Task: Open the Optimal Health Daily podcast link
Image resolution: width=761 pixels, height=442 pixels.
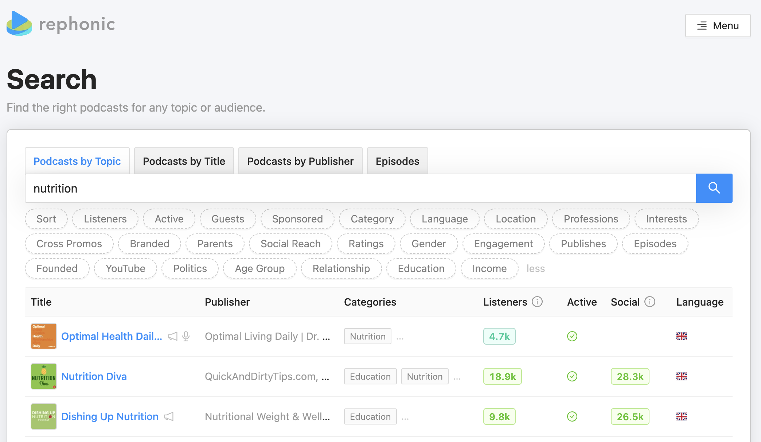Action: pyautogui.click(x=112, y=336)
